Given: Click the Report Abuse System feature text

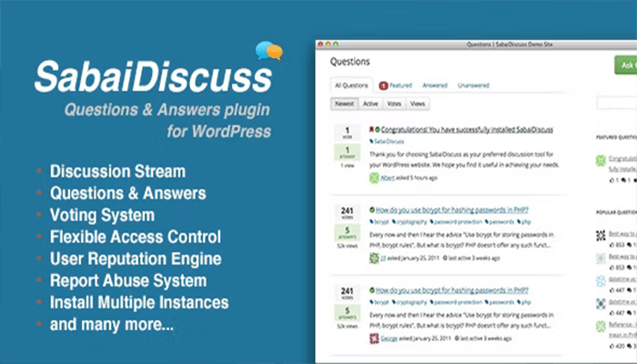Looking at the screenshot, I should pyautogui.click(x=128, y=280).
